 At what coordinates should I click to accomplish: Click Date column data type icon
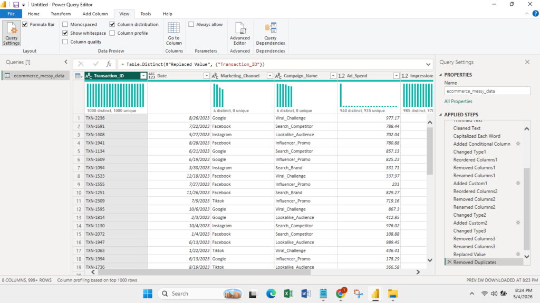pyautogui.click(x=151, y=76)
